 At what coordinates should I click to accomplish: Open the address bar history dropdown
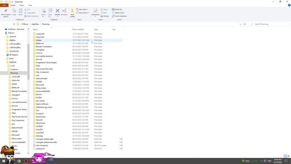pos(240,24)
